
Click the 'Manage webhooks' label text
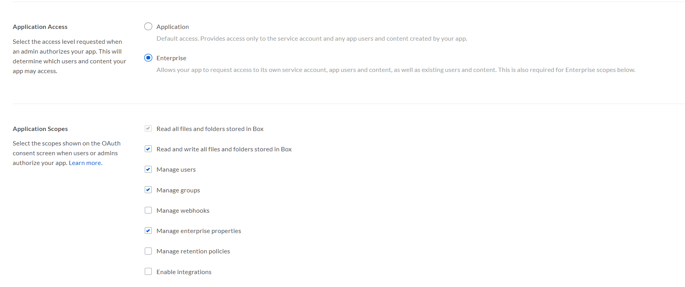[x=183, y=211]
